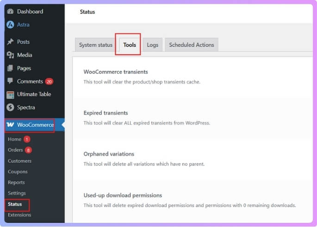Go to WooCommerce Extensions submenu

tap(19, 215)
